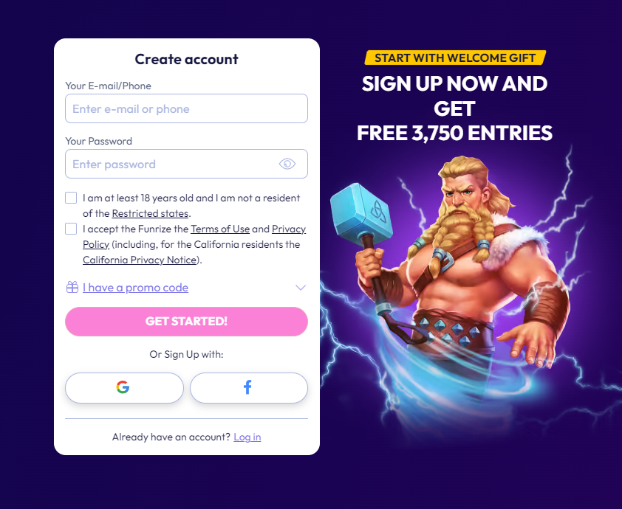Expand the promo code chevron
Viewport: 622px width, 509px height.
point(301,288)
